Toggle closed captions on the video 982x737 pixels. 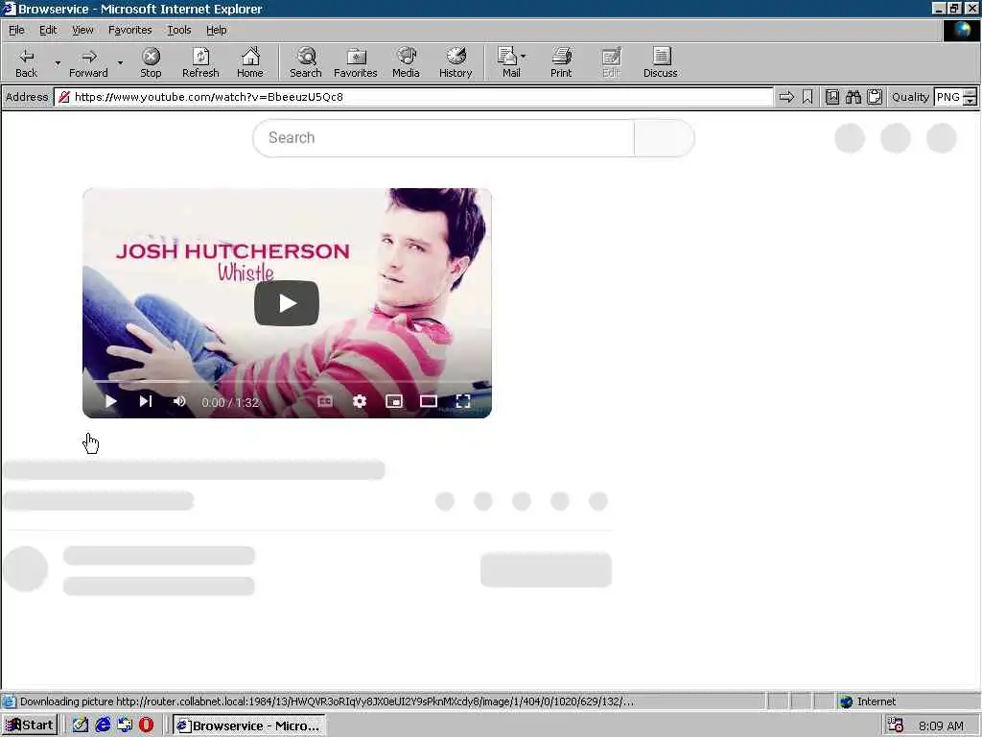click(325, 401)
